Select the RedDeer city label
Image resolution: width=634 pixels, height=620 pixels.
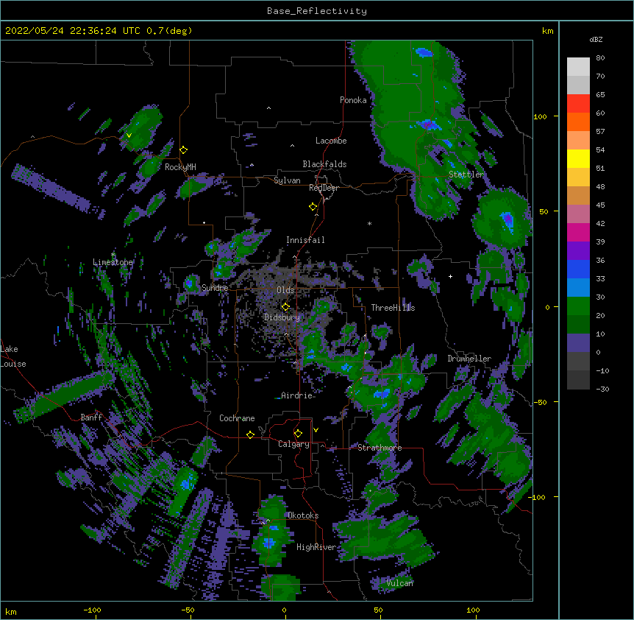tap(324, 188)
